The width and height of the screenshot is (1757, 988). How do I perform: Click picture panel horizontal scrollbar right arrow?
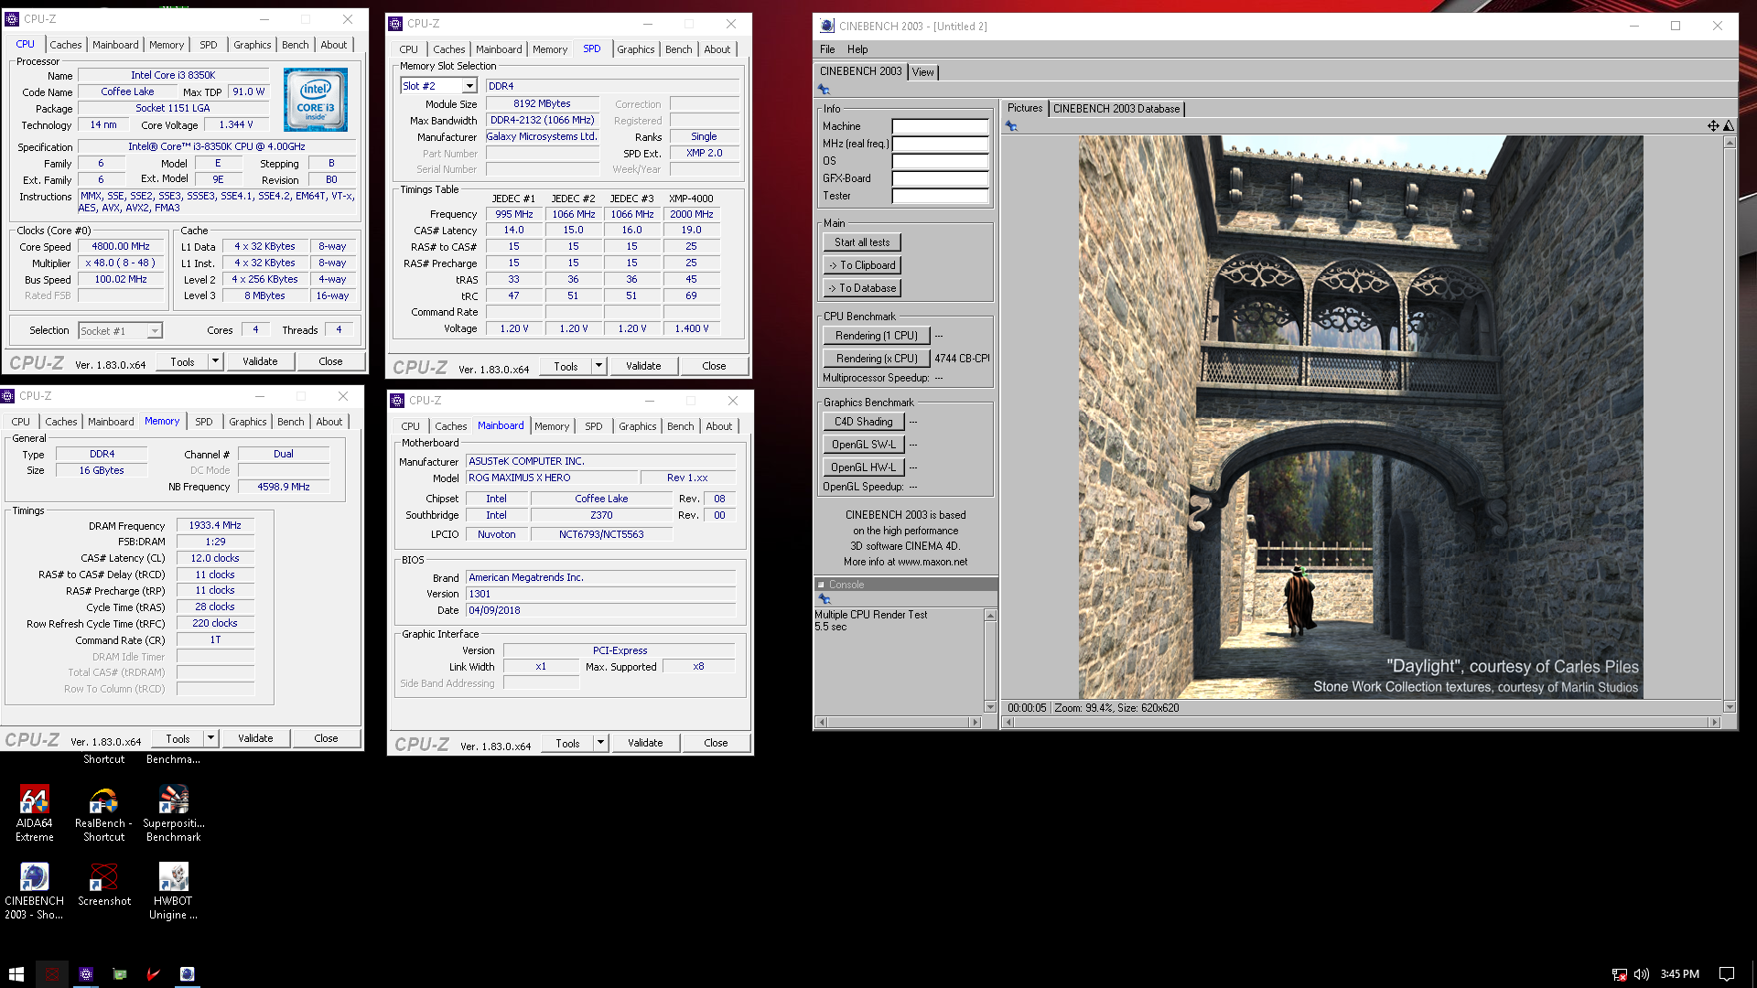(x=1715, y=722)
